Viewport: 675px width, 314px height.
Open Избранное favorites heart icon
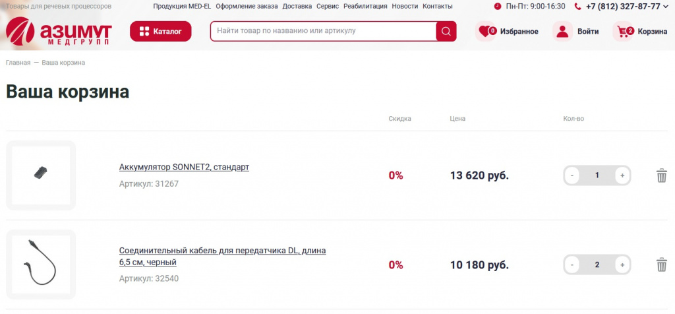click(x=486, y=32)
